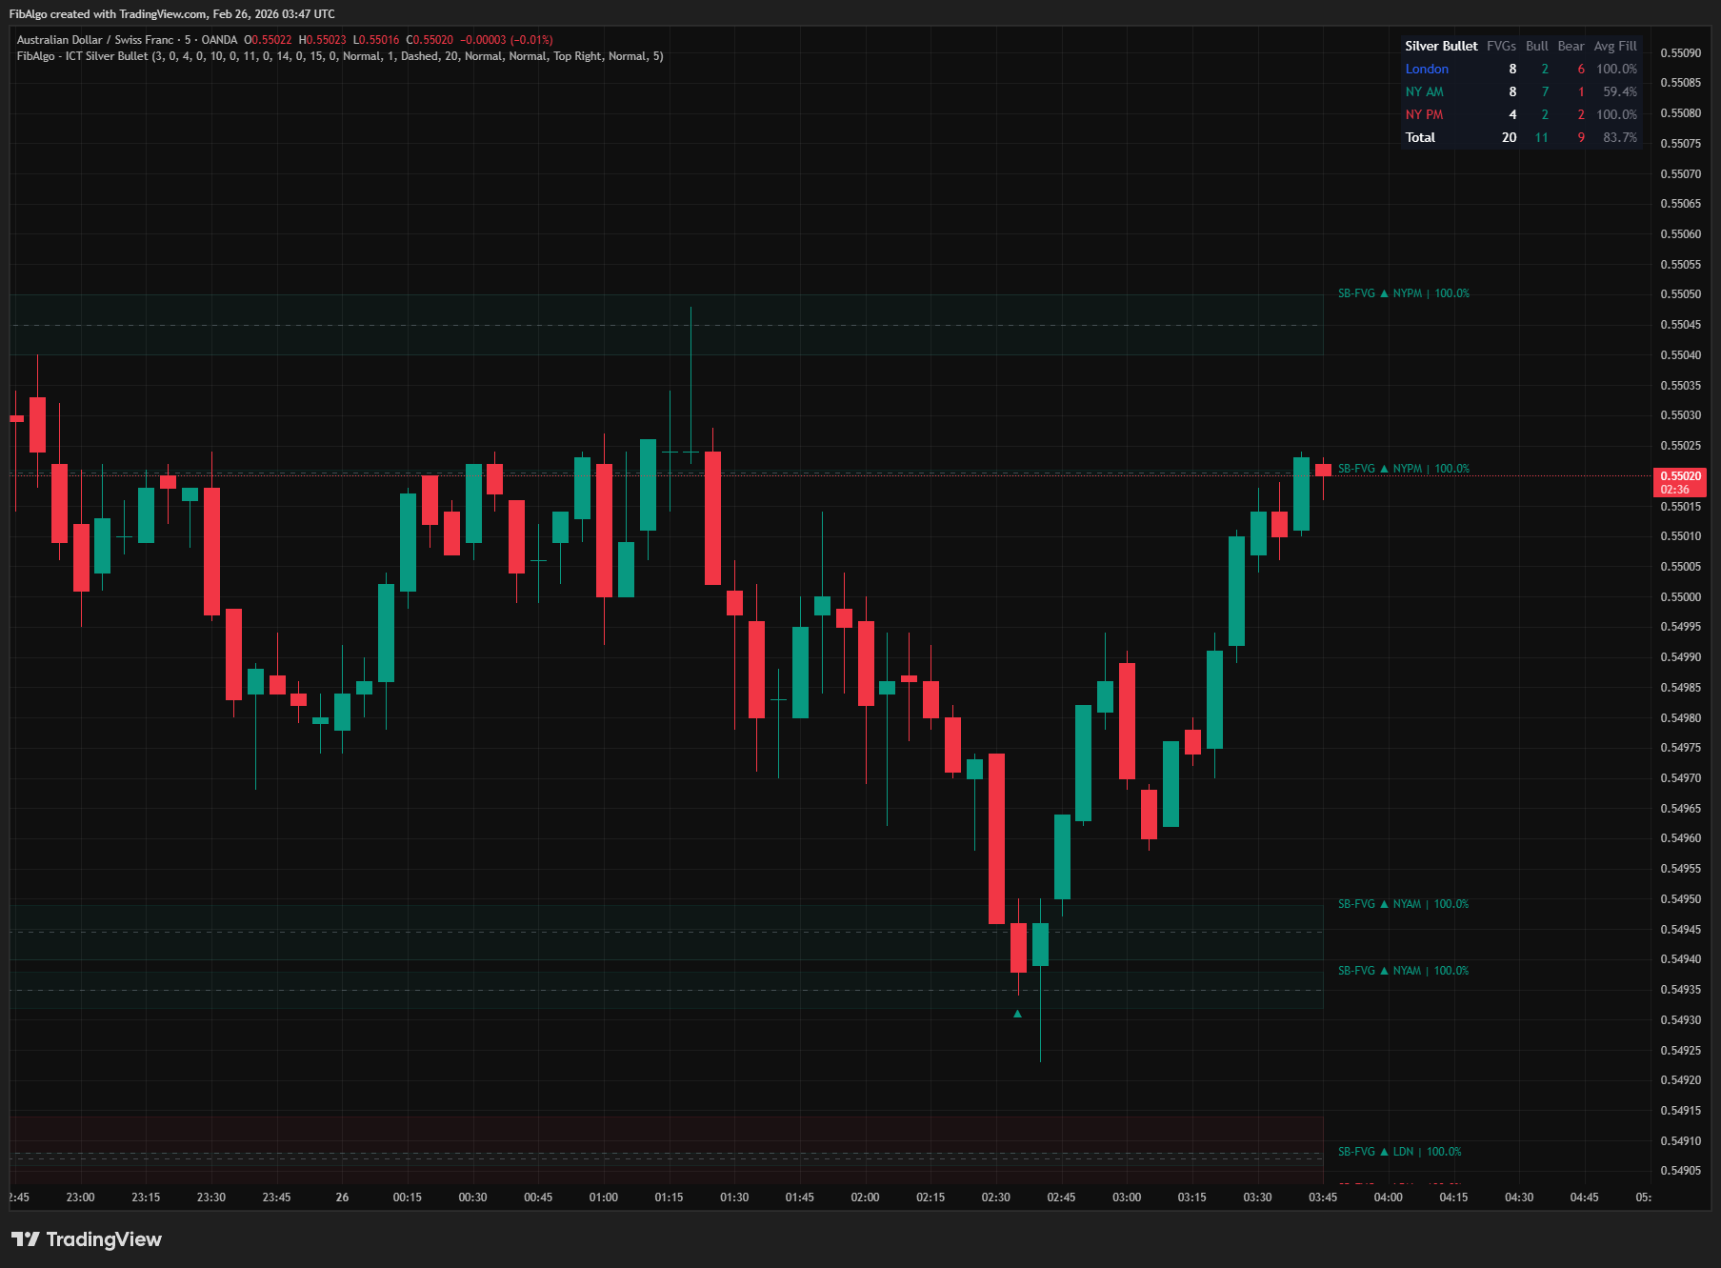This screenshot has height=1268, width=1721.
Task: Select the NY AM session row
Action: (1424, 91)
